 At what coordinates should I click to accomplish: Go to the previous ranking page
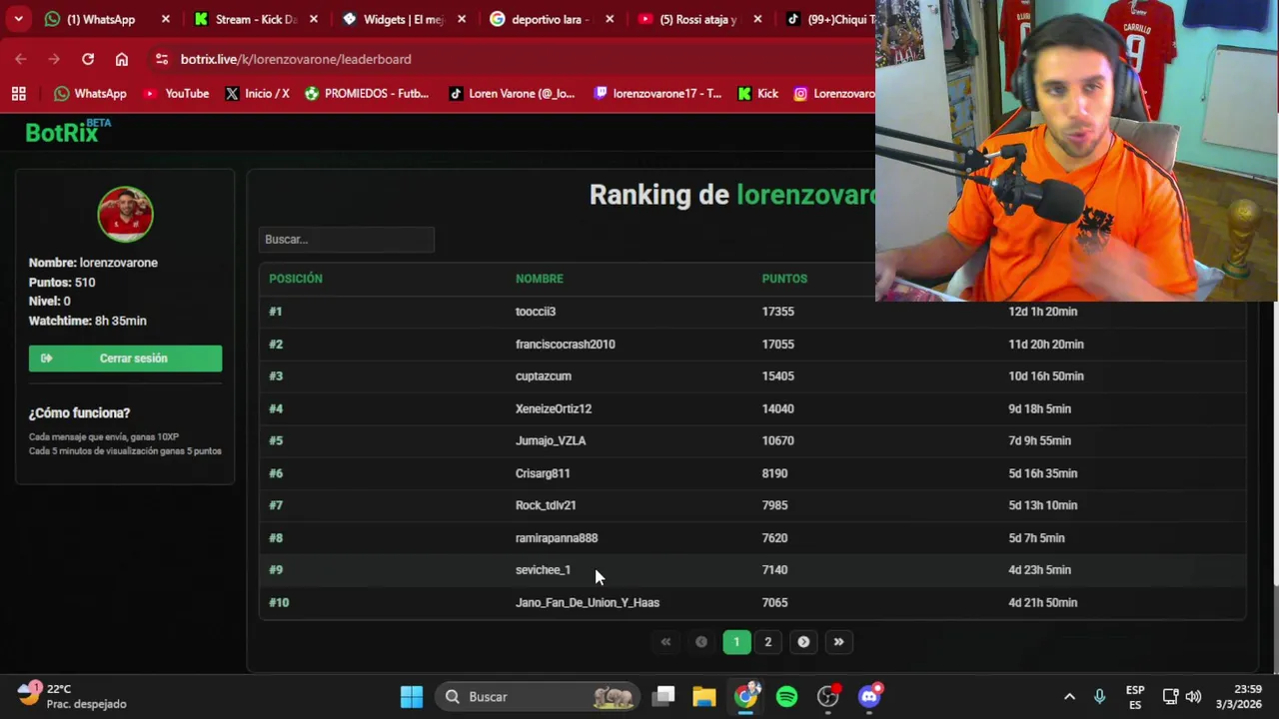pos(701,642)
